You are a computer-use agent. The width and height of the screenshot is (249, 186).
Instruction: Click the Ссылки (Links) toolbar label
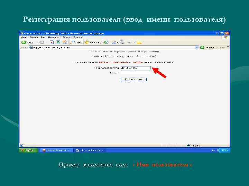tap(222, 47)
